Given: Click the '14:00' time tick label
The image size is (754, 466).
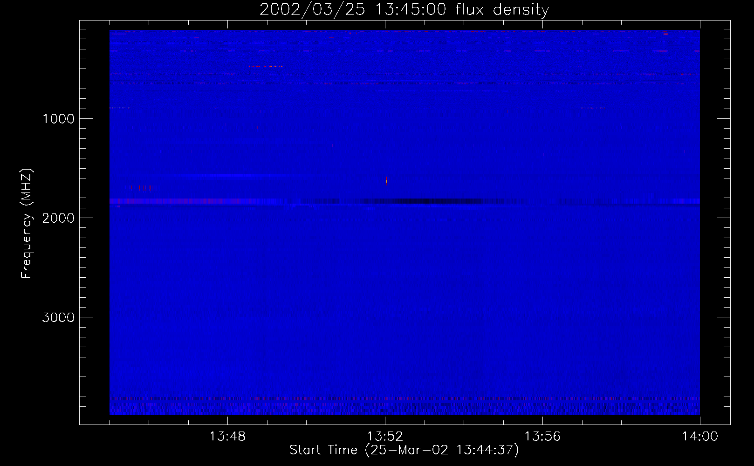Looking at the screenshot, I should tap(700, 437).
